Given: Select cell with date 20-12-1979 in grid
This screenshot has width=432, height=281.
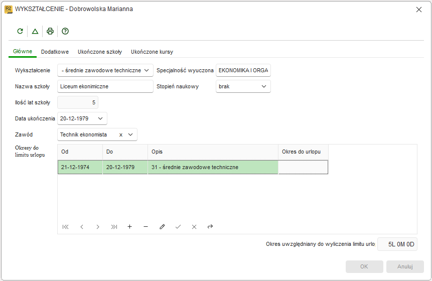Looking at the screenshot, I should coord(125,167).
